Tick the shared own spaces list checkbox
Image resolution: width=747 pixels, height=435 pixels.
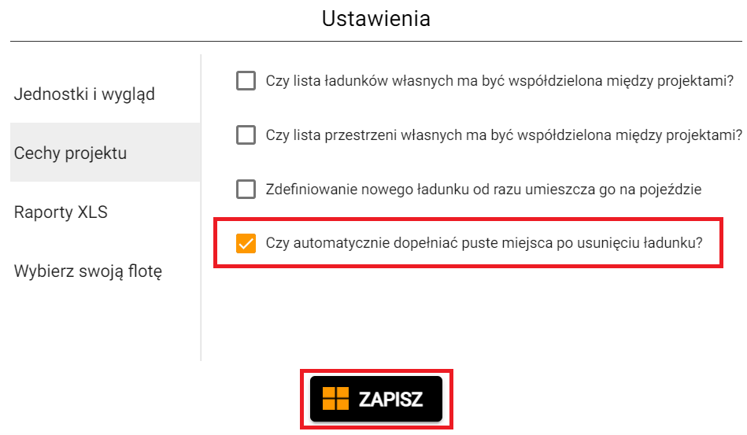pyautogui.click(x=246, y=135)
